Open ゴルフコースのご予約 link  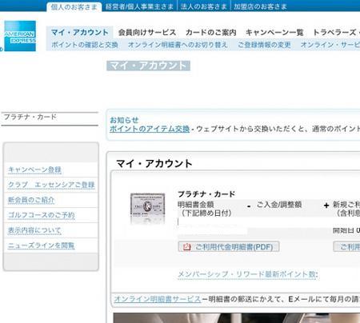pyautogui.click(x=42, y=215)
